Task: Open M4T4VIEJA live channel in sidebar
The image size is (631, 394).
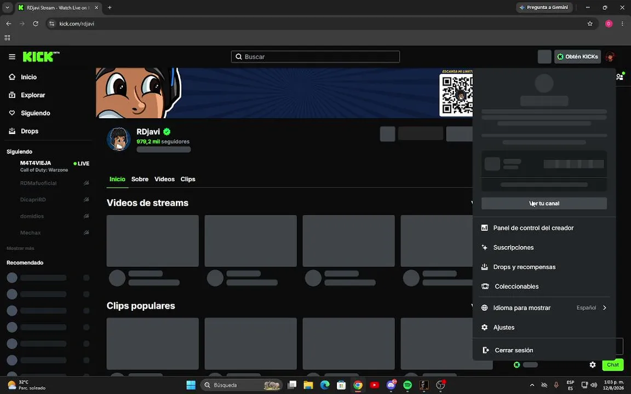Action: click(48, 166)
